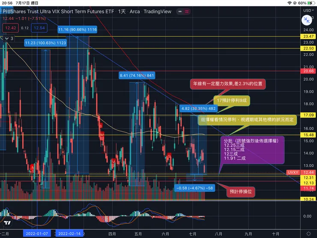Click the -0.58 (-4.67%) measurement label
317x238 pixels.
point(194,188)
